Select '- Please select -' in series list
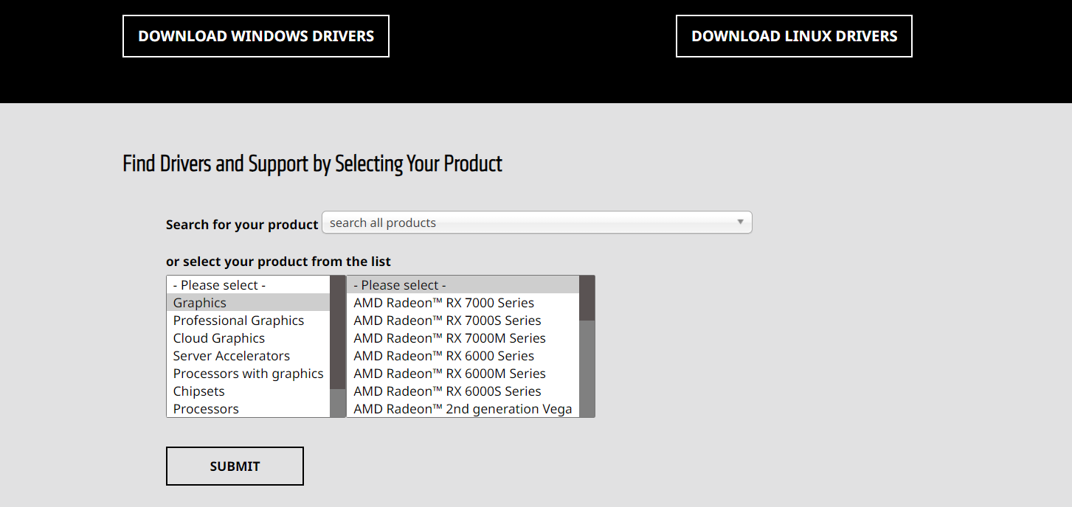This screenshot has width=1072, height=507. (x=463, y=285)
